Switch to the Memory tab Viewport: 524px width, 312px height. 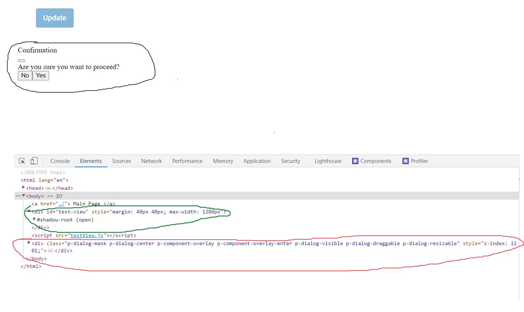coord(223,161)
